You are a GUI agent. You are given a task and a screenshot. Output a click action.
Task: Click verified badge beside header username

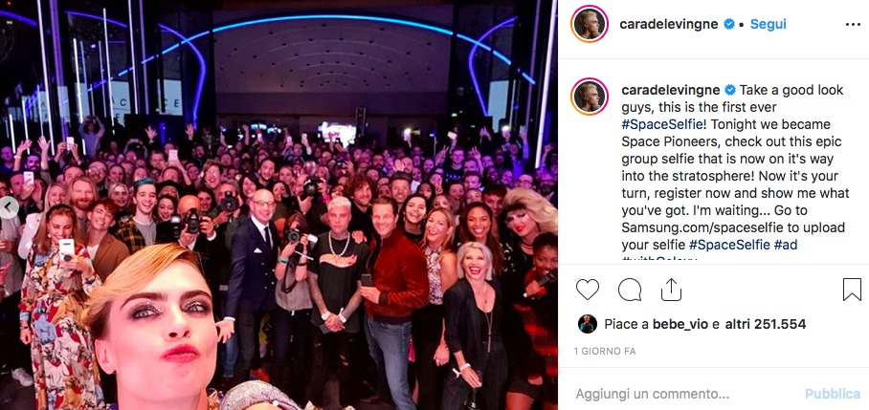[729, 24]
